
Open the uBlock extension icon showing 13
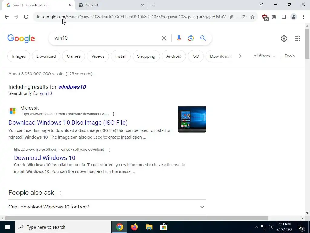point(265,17)
